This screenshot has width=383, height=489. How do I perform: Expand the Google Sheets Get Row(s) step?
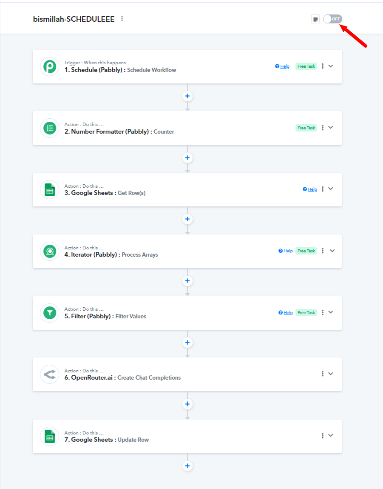click(331, 189)
